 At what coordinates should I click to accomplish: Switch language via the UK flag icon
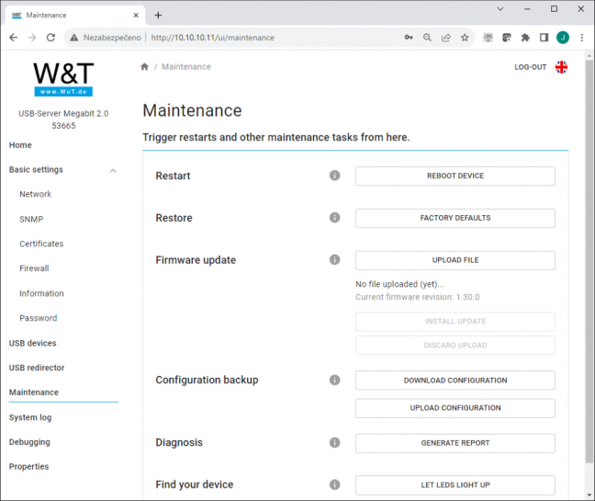tap(561, 67)
